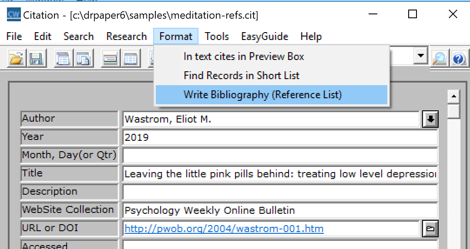Follow the pwob.org wastrom URL link
Viewport: 470px width, 249px height.
224,229
